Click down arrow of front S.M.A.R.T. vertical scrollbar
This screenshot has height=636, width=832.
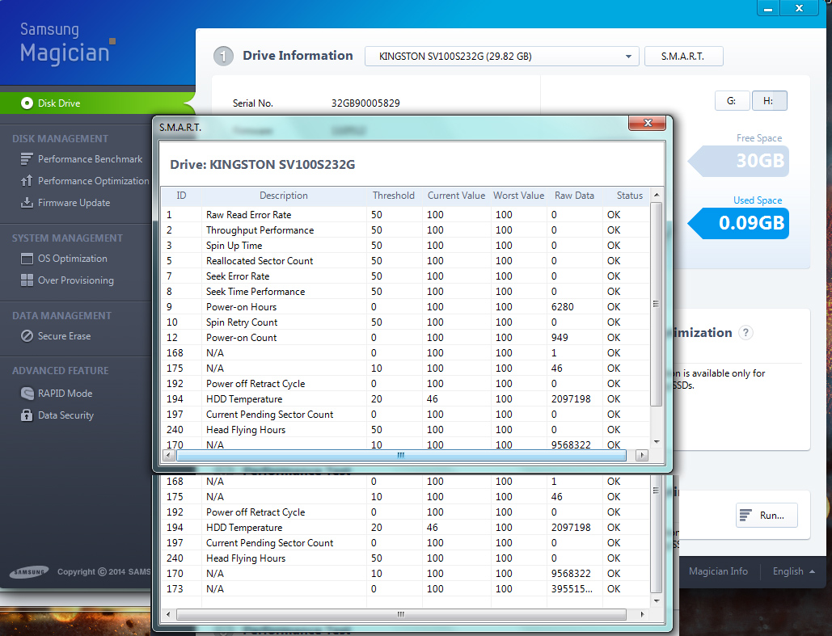(657, 442)
